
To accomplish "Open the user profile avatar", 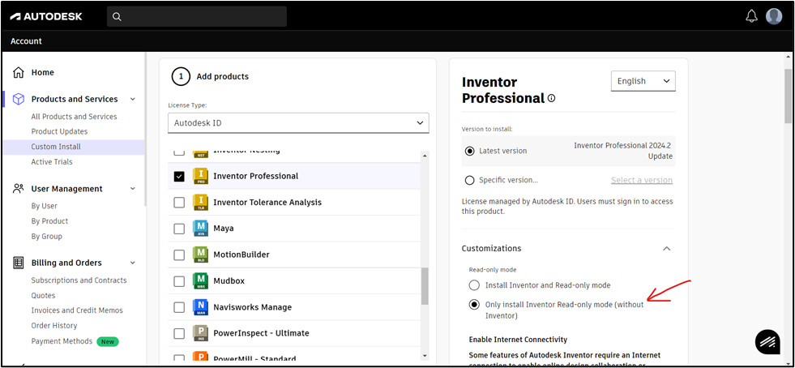I will 774,16.
